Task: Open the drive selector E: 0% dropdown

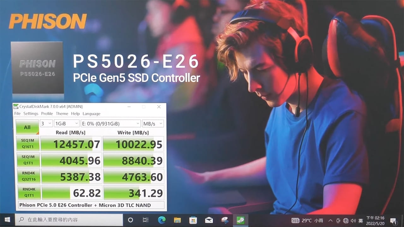Action: click(110, 124)
